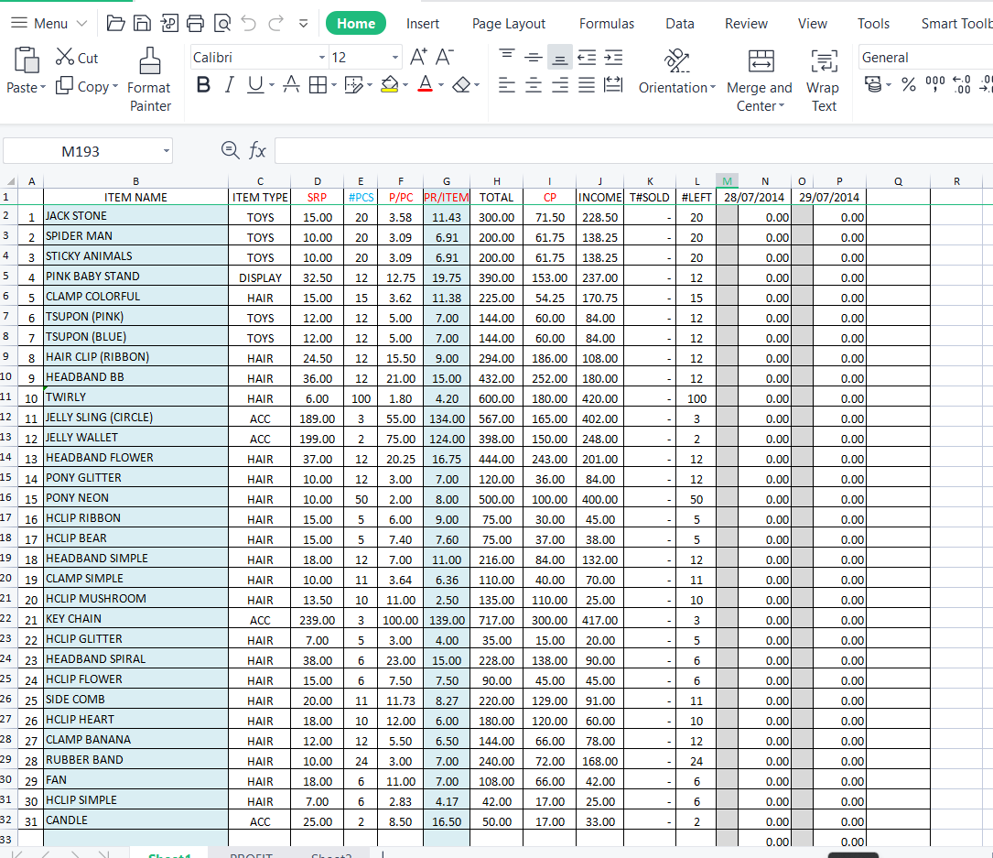The image size is (993, 858).
Task: Decrease indent icon
Action: [587, 57]
